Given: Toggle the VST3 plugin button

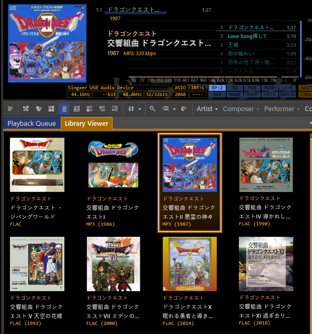Looking at the screenshot, I should pyautogui.click(x=269, y=94).
